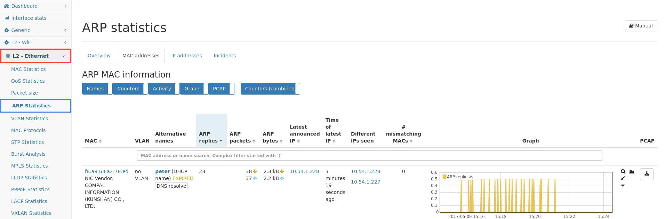Open the Incidents tab

pos(225,56)
